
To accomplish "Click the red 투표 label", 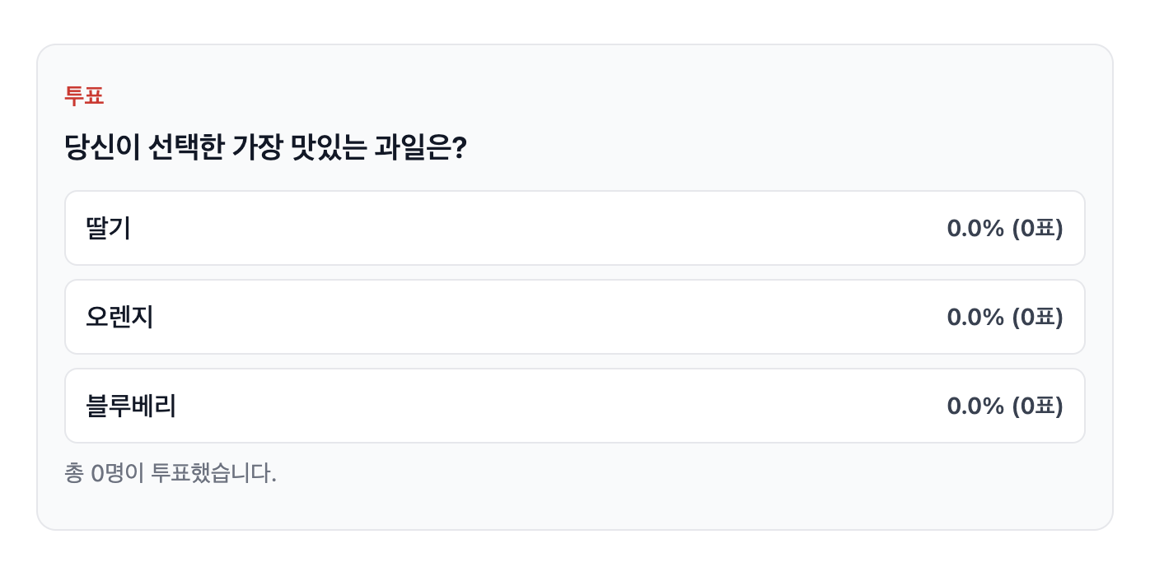I will coord(84,96).
